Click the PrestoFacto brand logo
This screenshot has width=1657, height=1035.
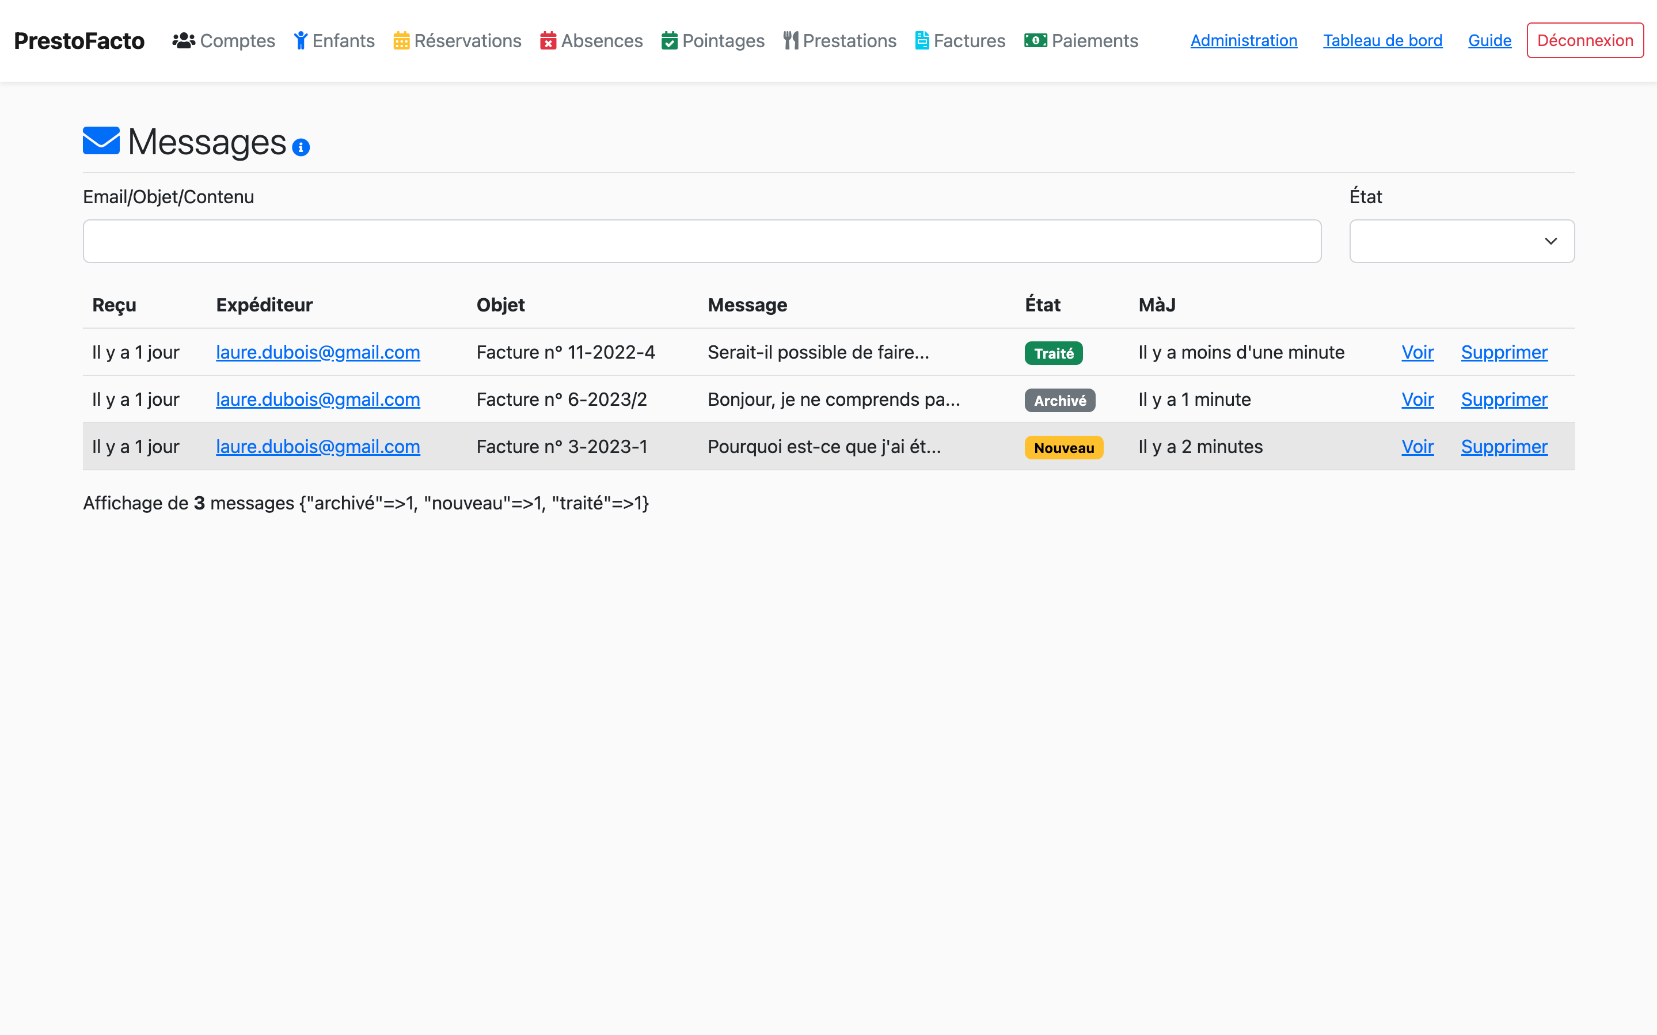click(x=79, y=40)
